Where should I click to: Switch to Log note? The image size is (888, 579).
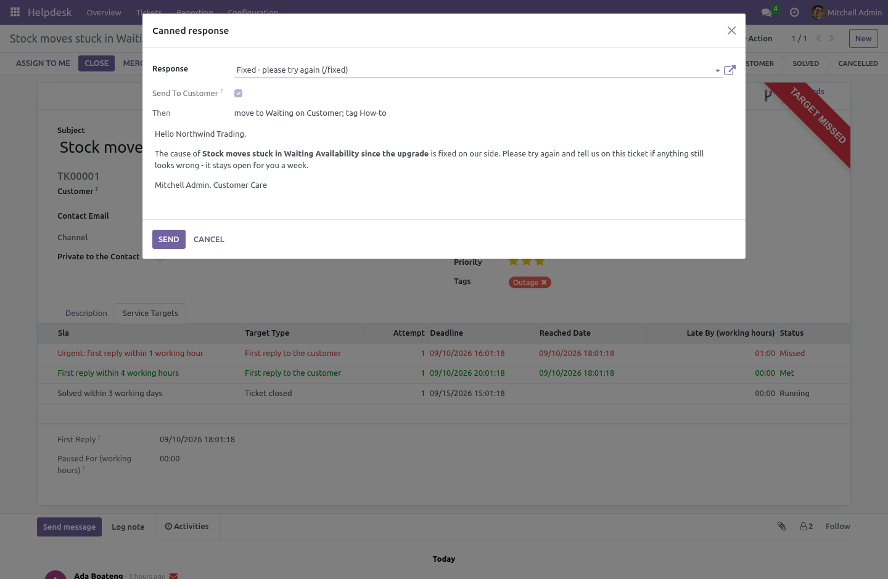click(128, 527)
